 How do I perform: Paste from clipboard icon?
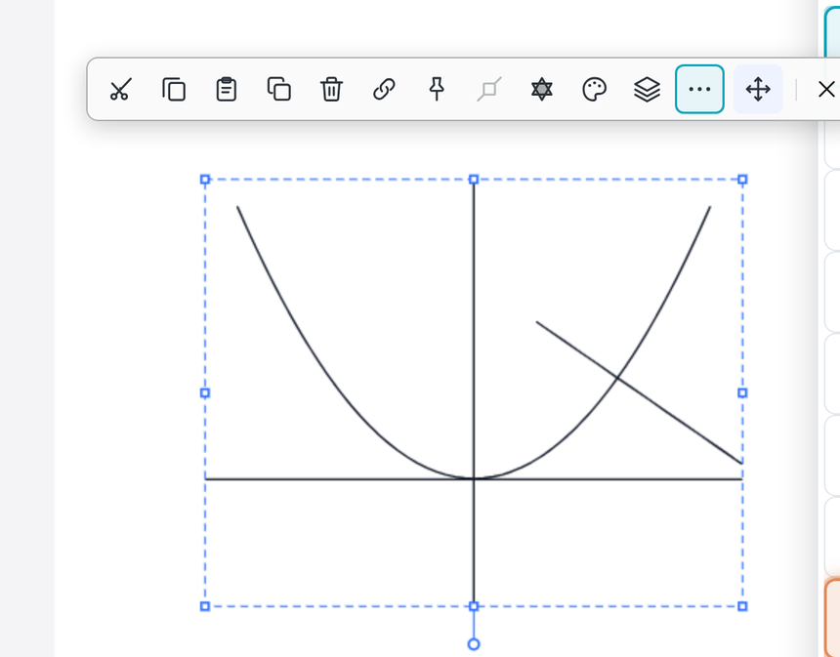226,90
